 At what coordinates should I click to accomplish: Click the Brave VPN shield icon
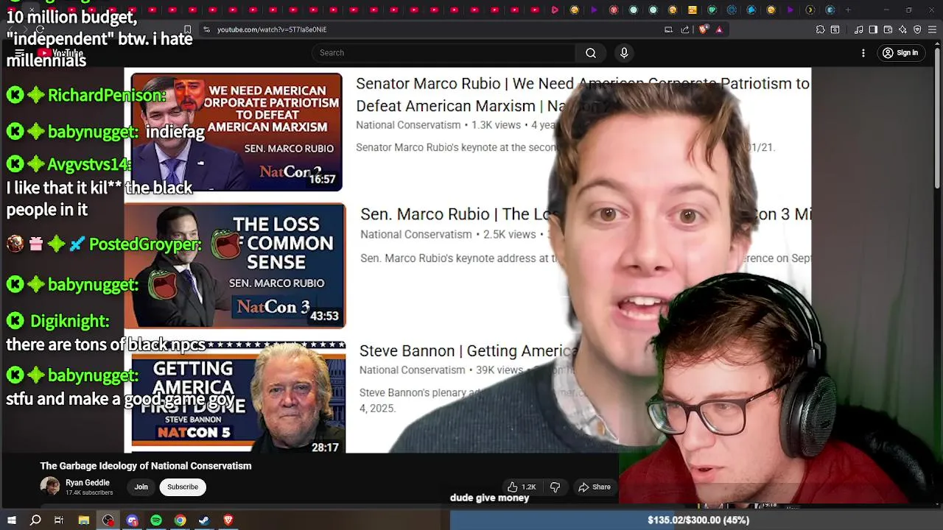(x=917, y=29)
